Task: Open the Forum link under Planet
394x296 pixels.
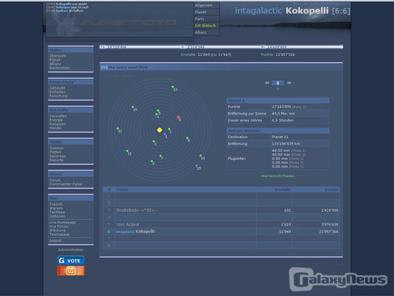Action: point(55,180)
